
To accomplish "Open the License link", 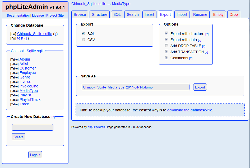I will 38,16.
